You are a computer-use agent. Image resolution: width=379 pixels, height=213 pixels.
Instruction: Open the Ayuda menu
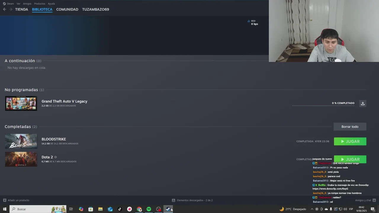click(51, 4)
